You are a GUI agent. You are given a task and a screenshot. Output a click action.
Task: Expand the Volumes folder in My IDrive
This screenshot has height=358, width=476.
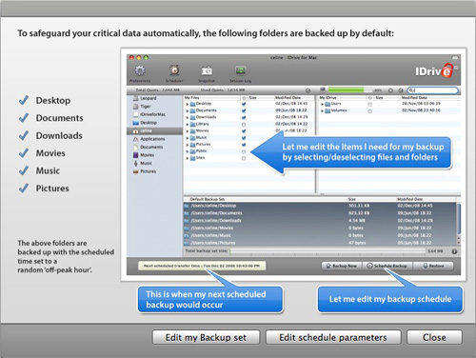pos(323,111)
